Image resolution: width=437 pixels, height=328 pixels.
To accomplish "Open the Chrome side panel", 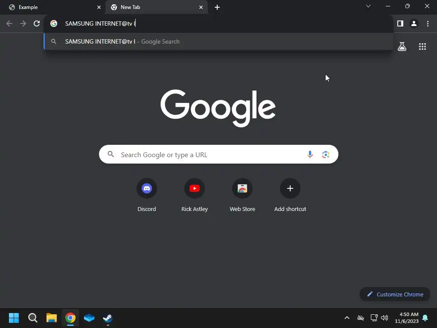I will [x=400, y=24].
